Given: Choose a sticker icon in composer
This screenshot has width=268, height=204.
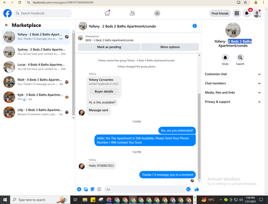Looking at the screenshot, I should click(x=93, y=189).
